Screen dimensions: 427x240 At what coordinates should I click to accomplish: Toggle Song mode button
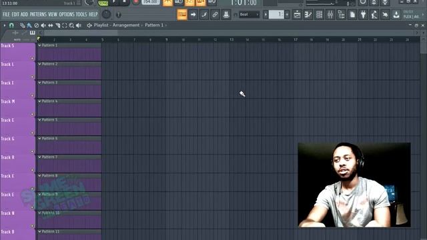pyautogui.click(x=103, y=3)
